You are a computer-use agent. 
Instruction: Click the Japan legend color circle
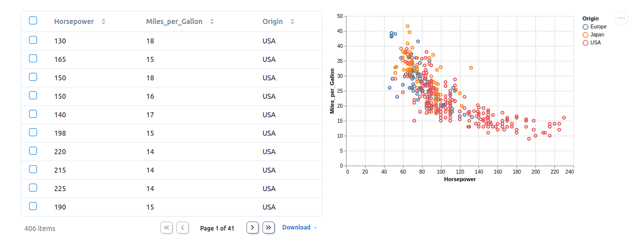coord(585,34)
